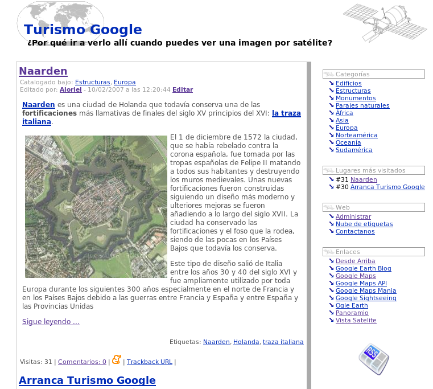Open the 'Arranca Turismo Google' post title
This screenshot has height=389, width=433.
point(87,380)
